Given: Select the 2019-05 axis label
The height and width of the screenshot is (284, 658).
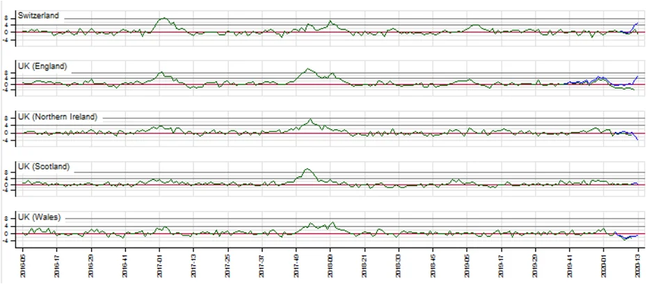Looking at the screenshot, I should click(467, 265).
